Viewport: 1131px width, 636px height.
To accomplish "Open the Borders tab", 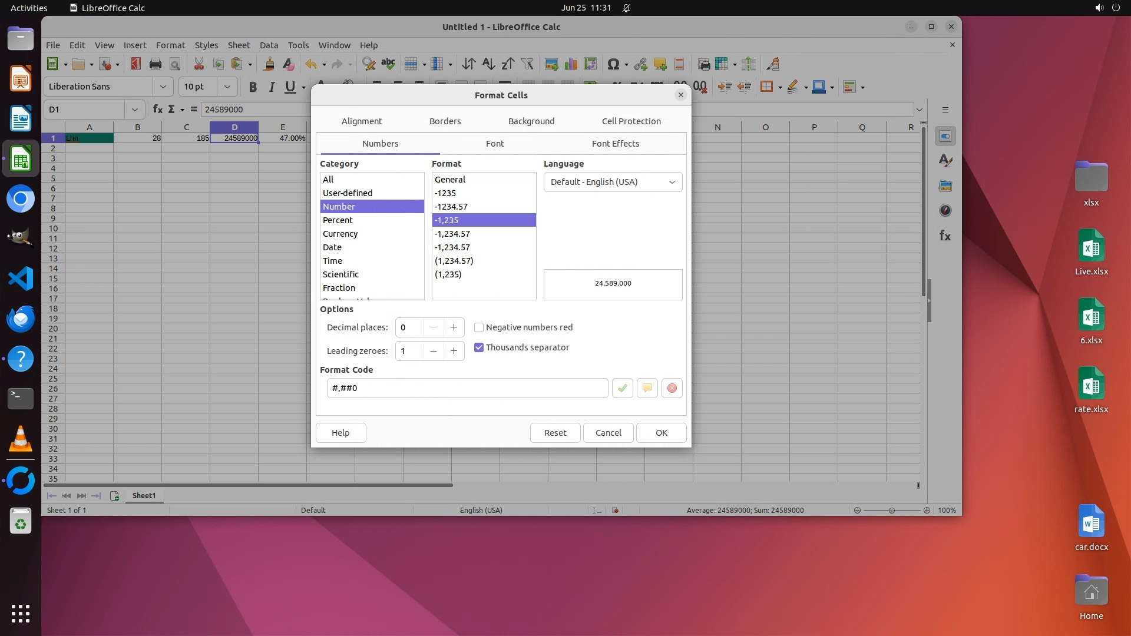I will tap(445, 121).
